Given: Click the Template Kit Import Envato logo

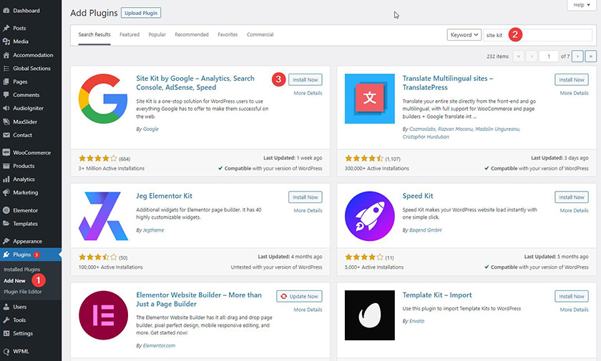Looking at the screenshot, I should (369, 315).
